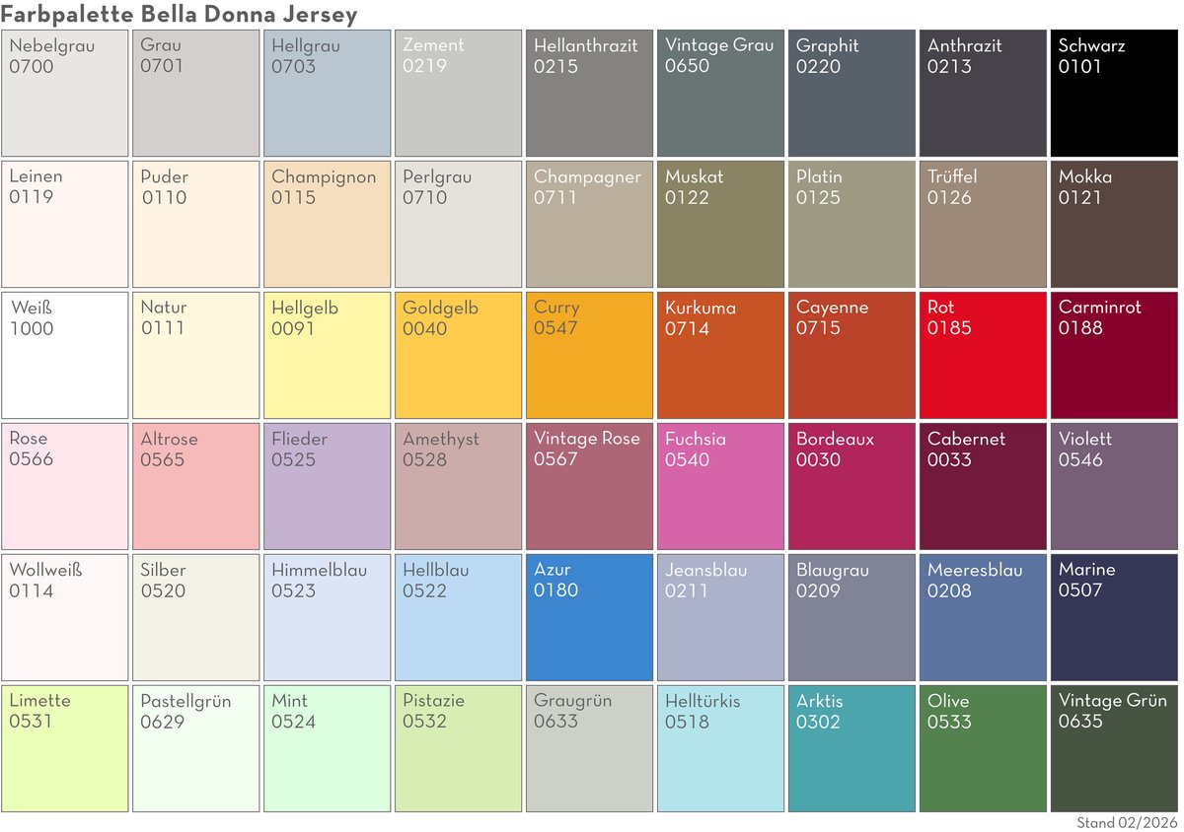Viewport: 1184px width, 832px height.
Task: Click the Meeresblau 0208 swatch
Action: point(984,617)
